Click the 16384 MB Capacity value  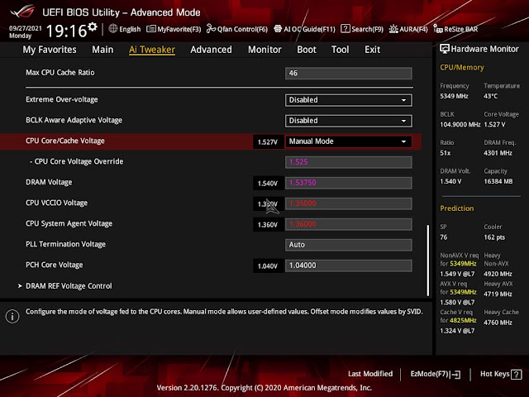pyautogui.click(x=498, y=181)
